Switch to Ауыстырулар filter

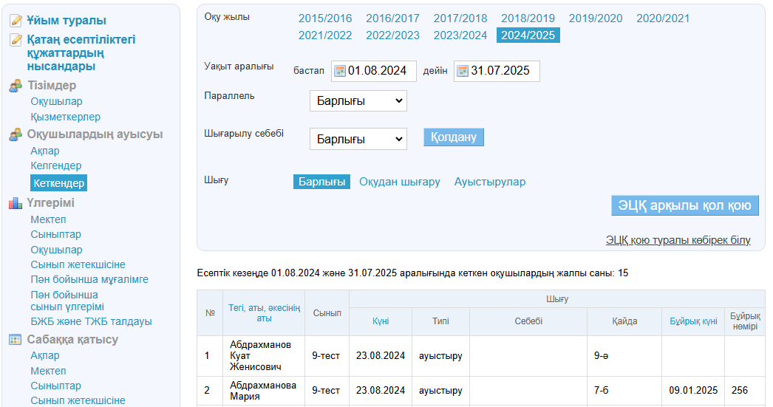point(489,182)
